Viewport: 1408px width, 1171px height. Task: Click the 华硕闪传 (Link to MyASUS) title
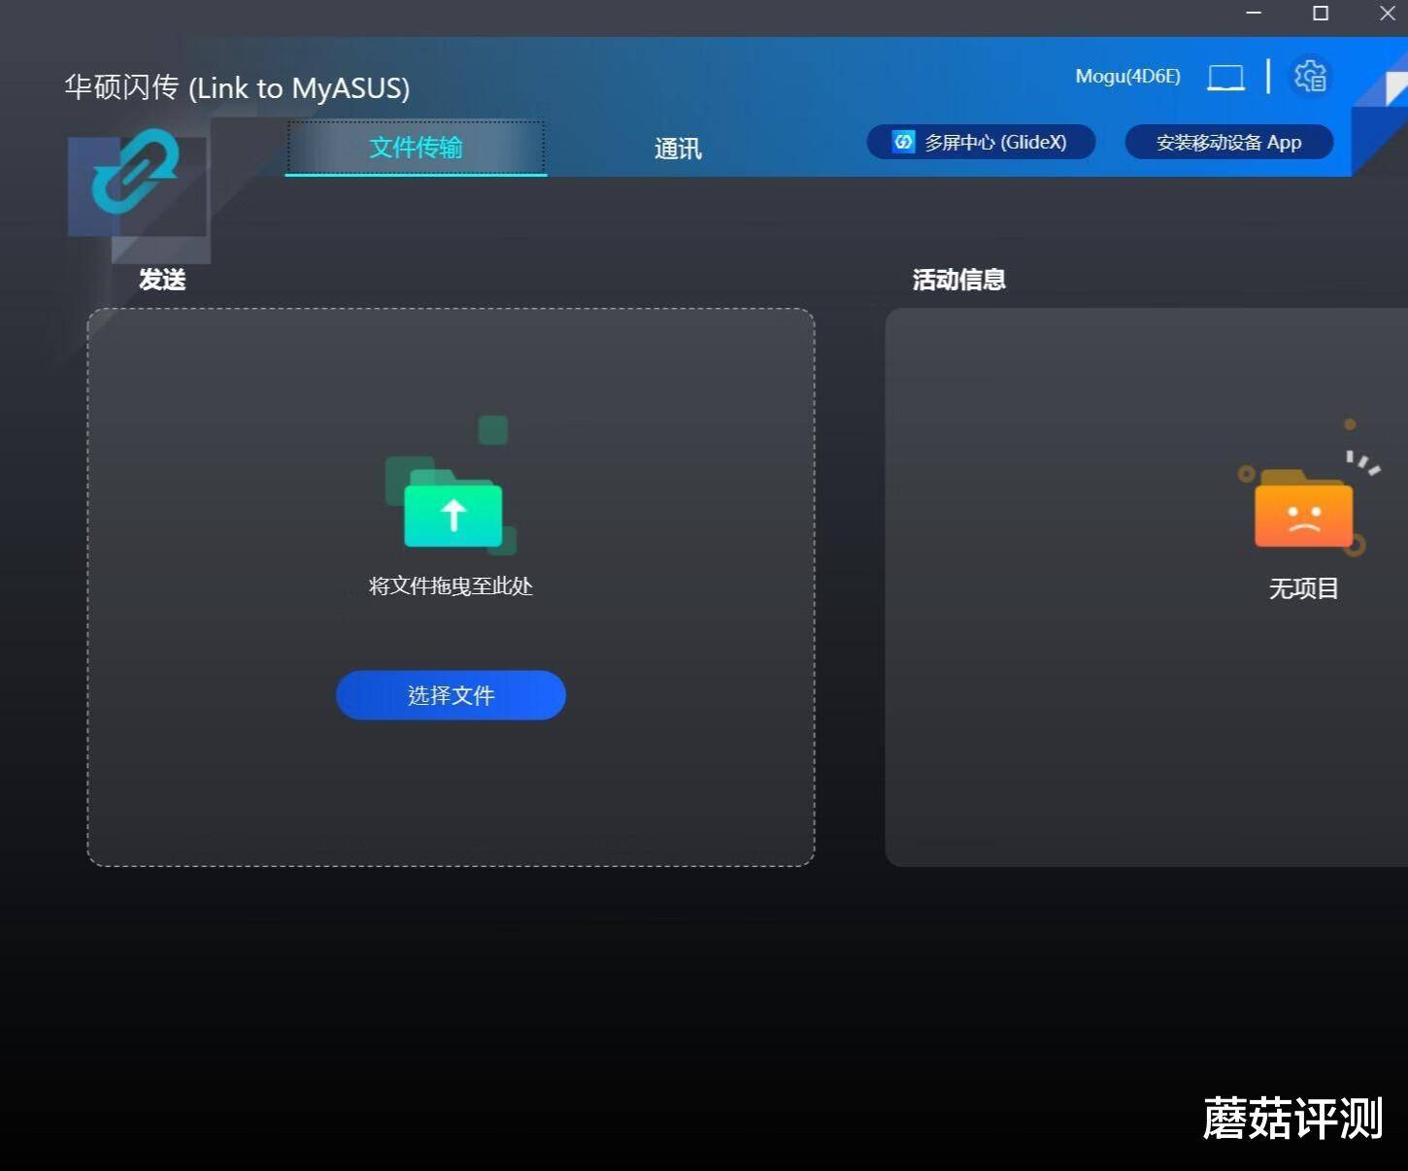[x=237, y=87]
